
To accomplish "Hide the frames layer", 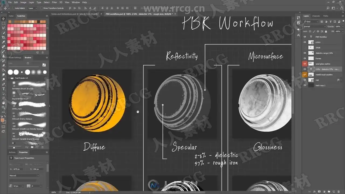I will (x=305, y=58).
